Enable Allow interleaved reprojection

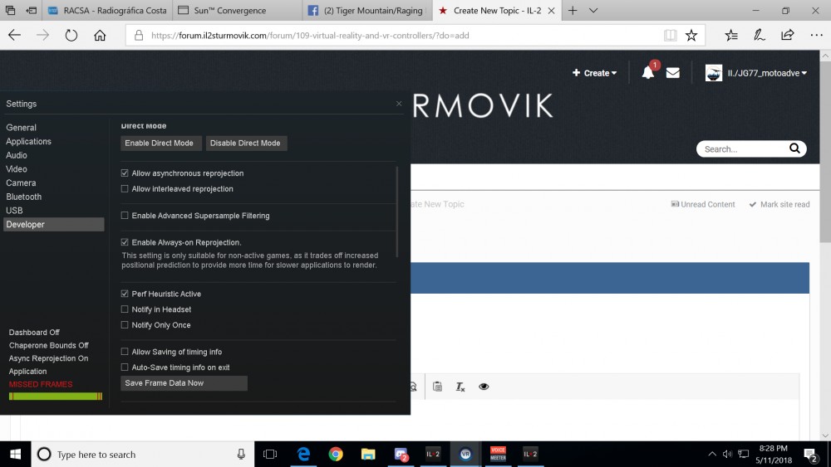point(125,189)
